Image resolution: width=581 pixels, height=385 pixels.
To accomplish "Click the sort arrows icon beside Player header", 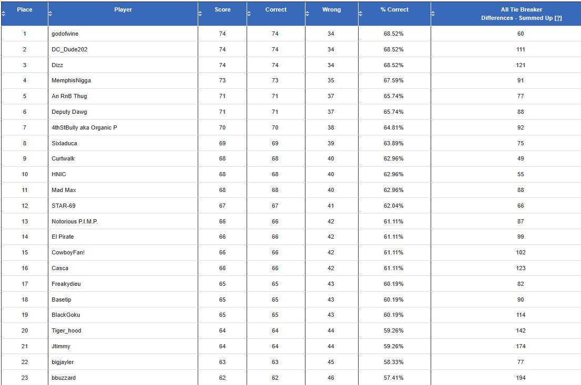I will coord(50,14).
